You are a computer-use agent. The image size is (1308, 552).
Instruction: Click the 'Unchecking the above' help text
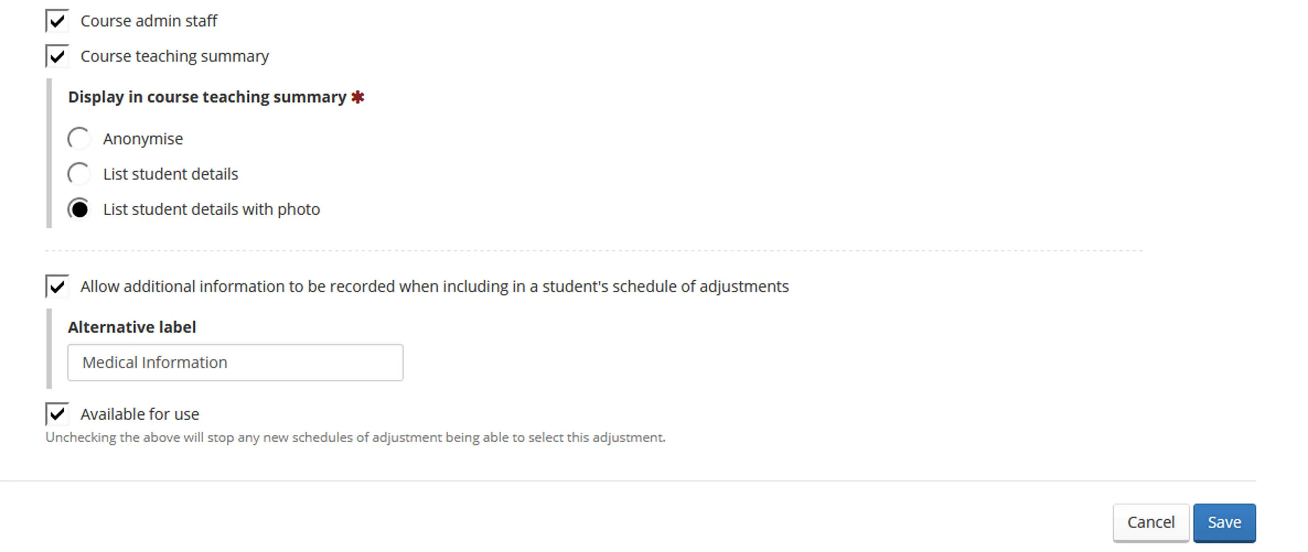click(x=356, y=437)
